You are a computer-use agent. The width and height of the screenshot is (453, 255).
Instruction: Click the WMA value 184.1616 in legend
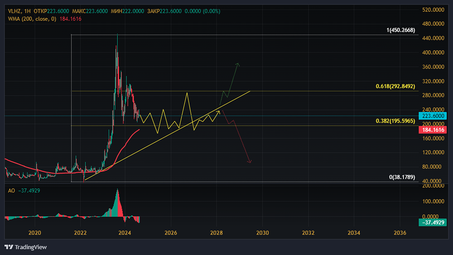click(x=71, y=19)
